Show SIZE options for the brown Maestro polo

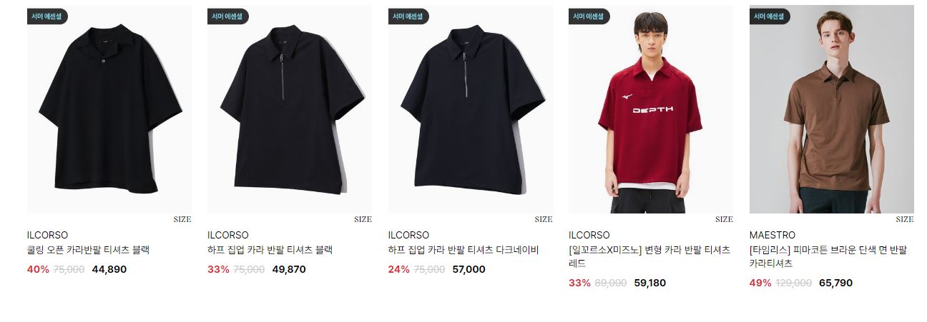tap(905, 220)
